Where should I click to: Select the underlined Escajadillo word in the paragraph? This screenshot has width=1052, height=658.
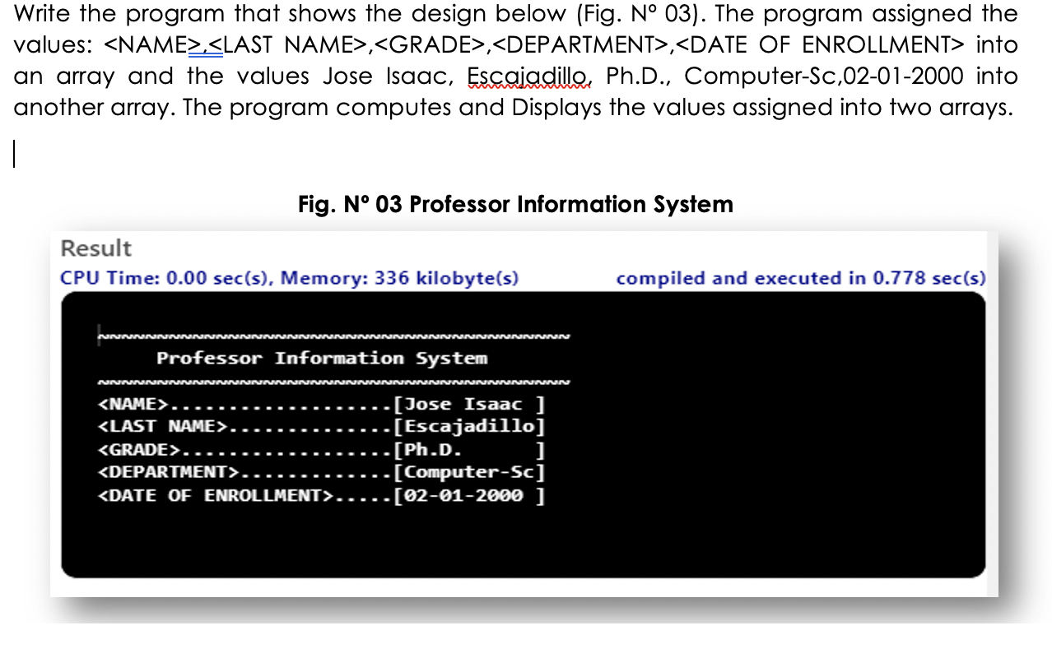click(527, 75)
